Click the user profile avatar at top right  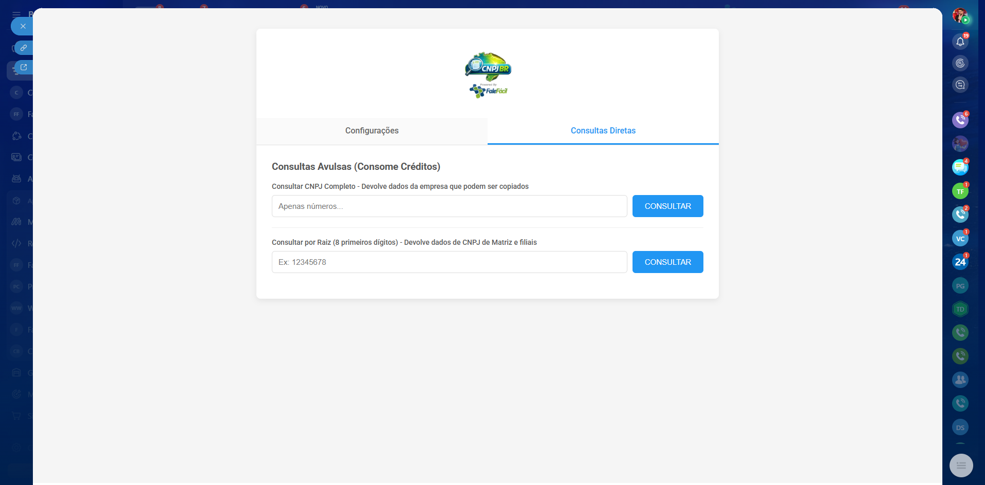[x=959, y=15]
